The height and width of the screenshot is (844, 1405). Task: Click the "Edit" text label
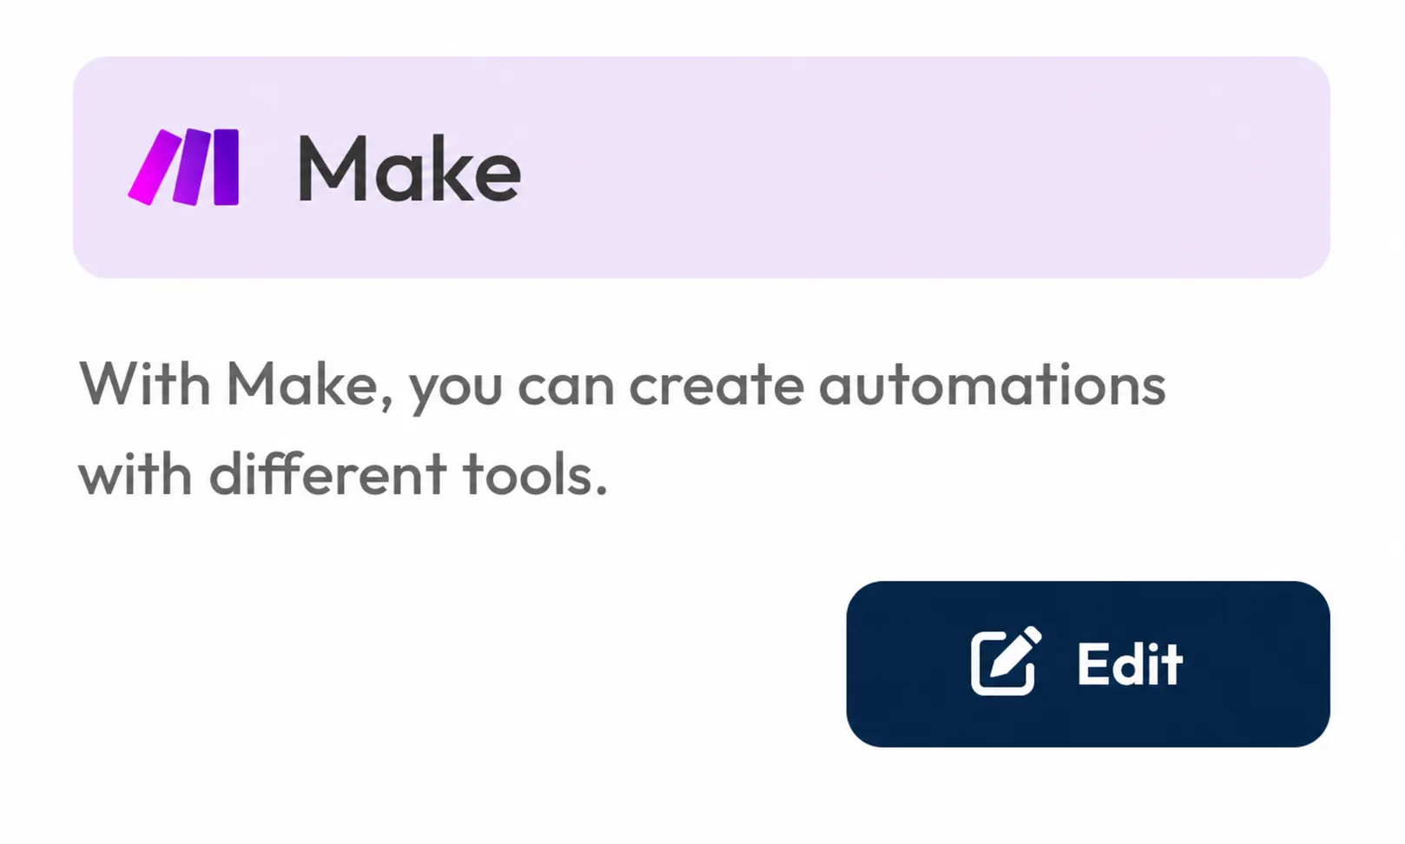click(x=1130, y=664)
